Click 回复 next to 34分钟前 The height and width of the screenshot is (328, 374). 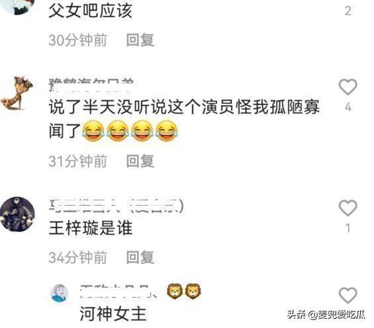140,257
